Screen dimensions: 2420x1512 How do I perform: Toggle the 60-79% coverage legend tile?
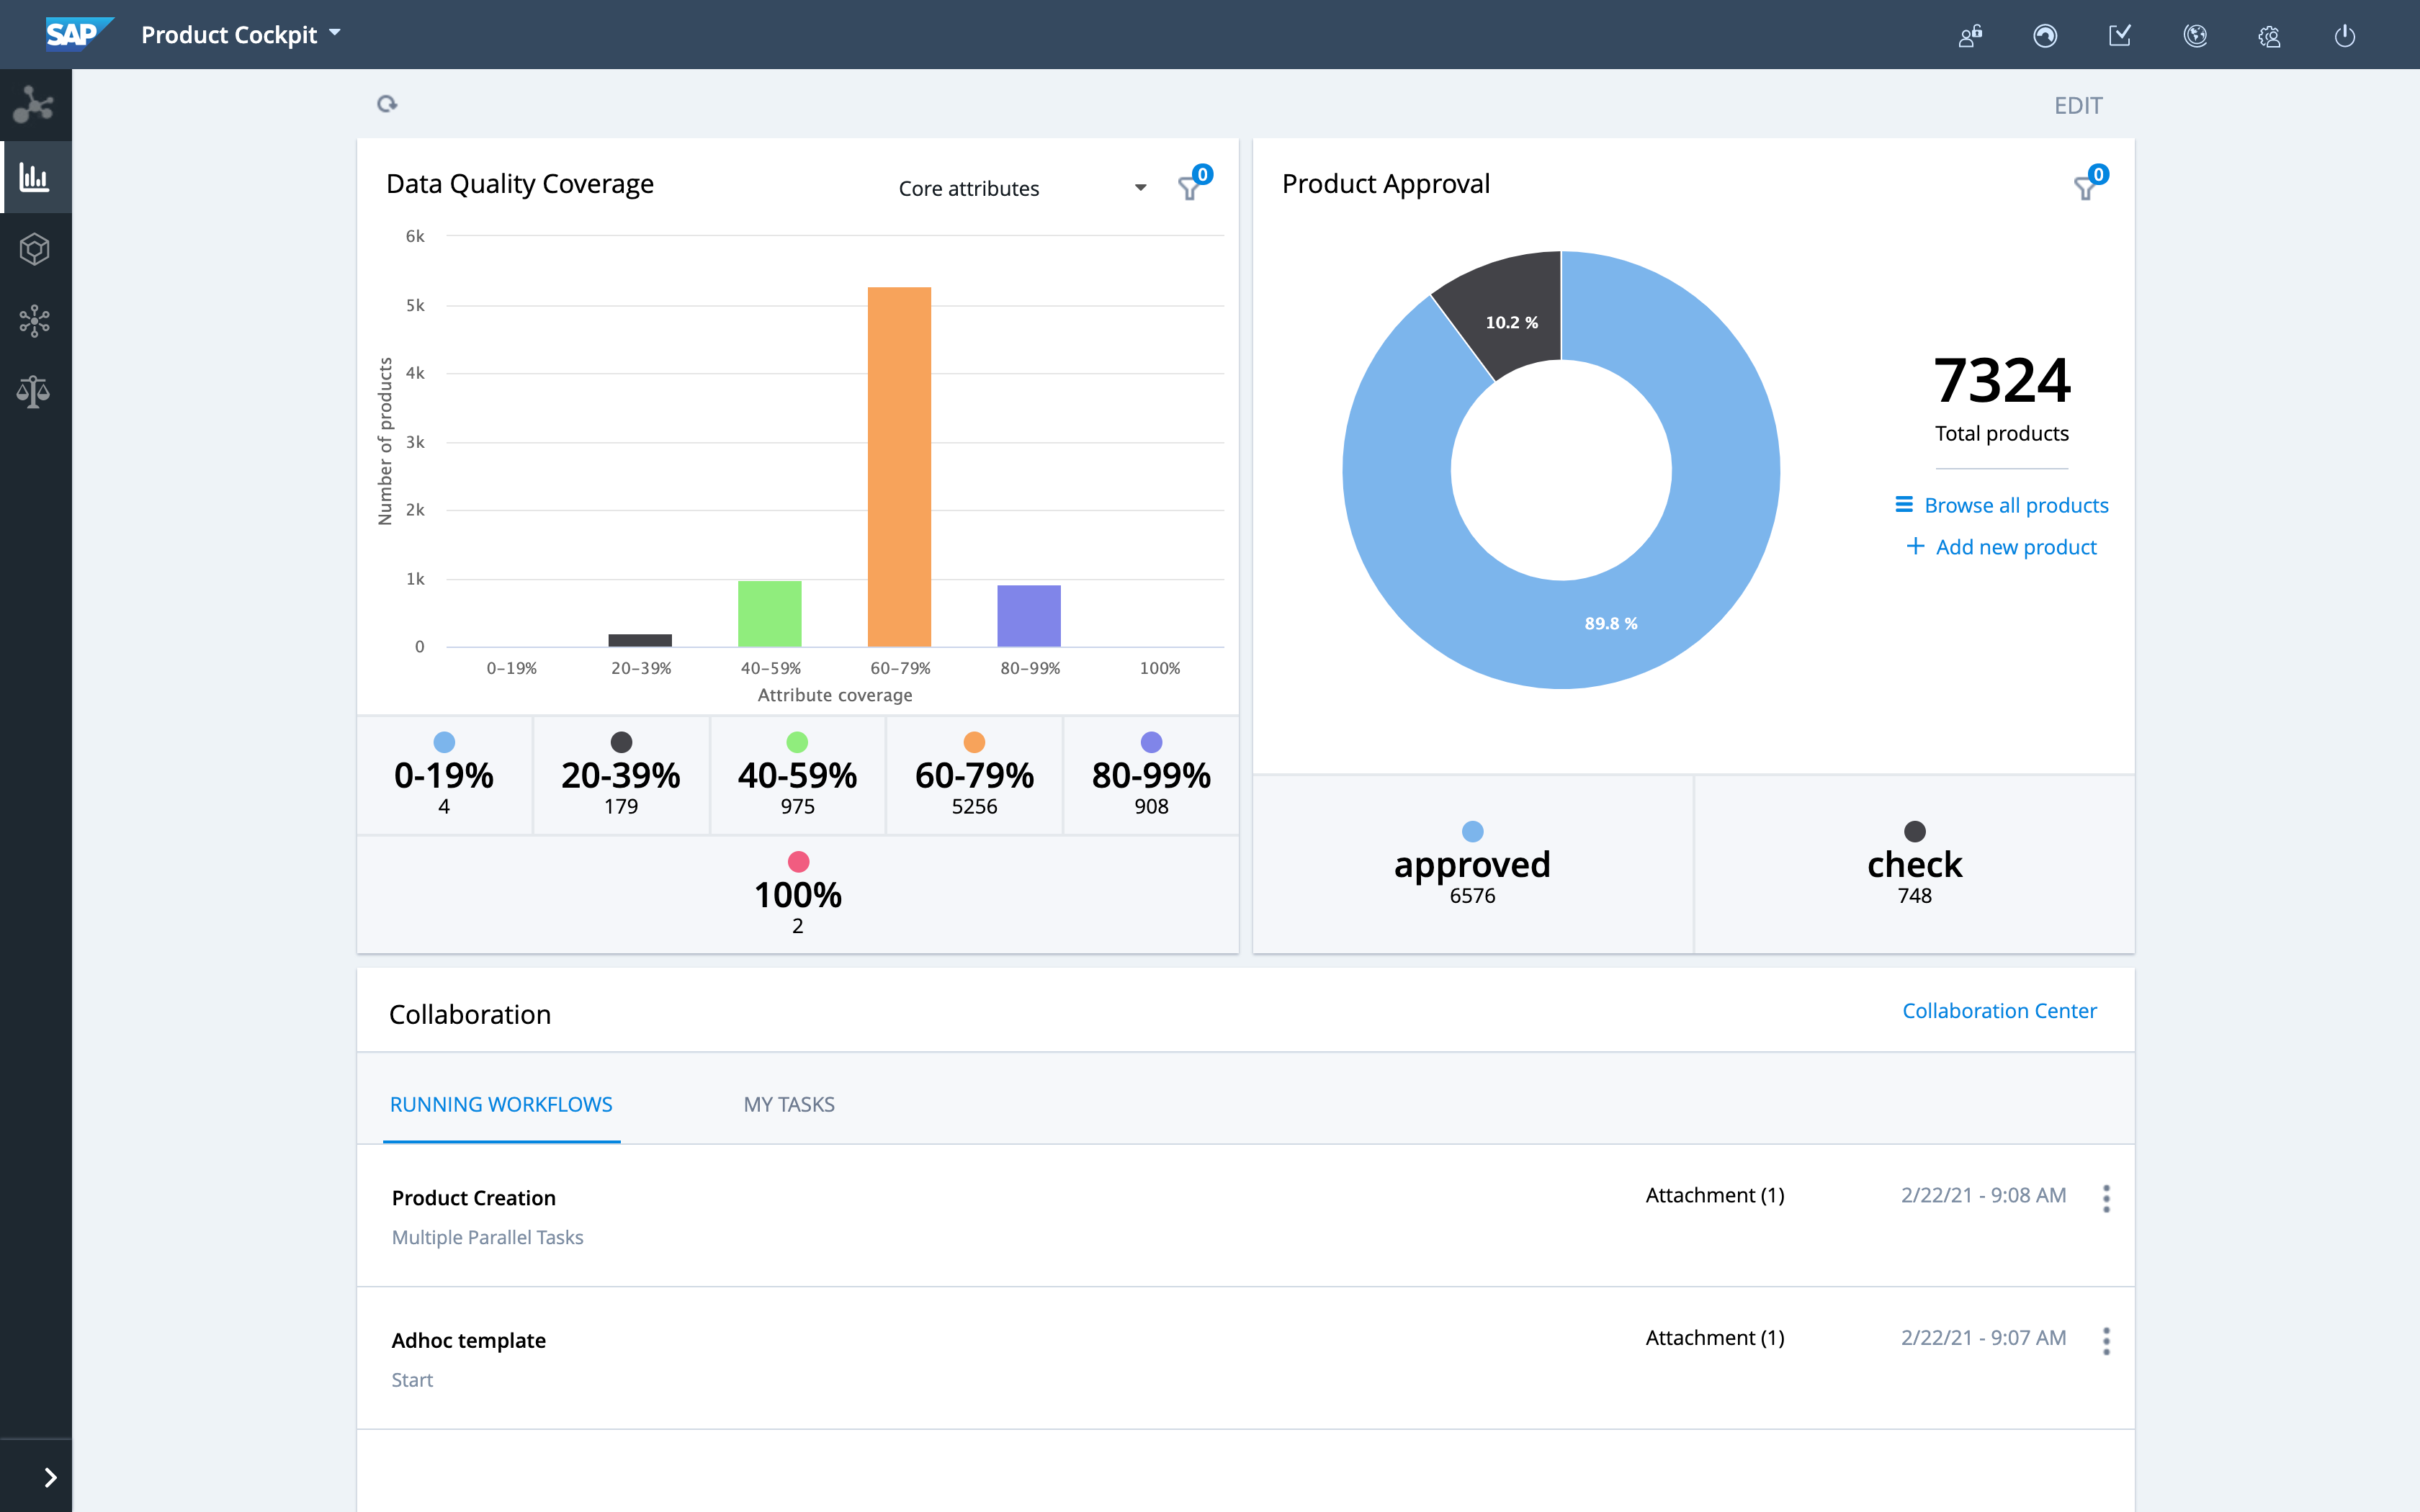pyautogui.click(x=974, y=775)
